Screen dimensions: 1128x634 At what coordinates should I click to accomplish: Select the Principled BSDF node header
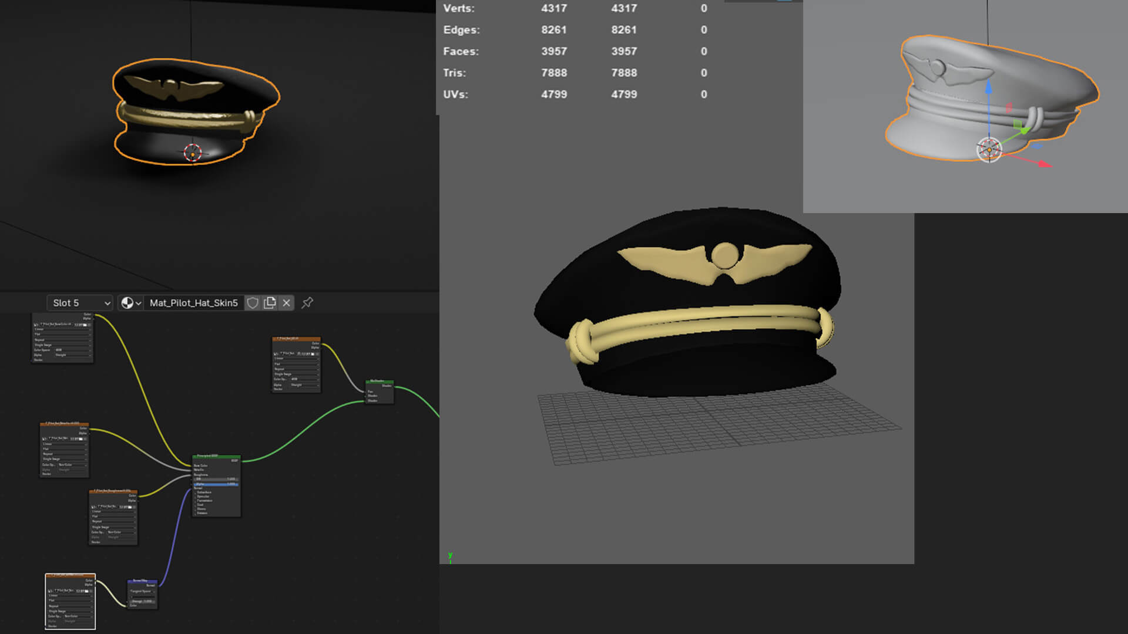point(216,456)
